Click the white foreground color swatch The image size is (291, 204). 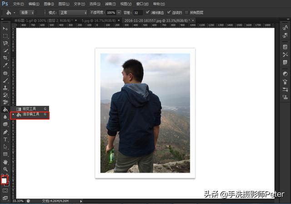[4, 180]
